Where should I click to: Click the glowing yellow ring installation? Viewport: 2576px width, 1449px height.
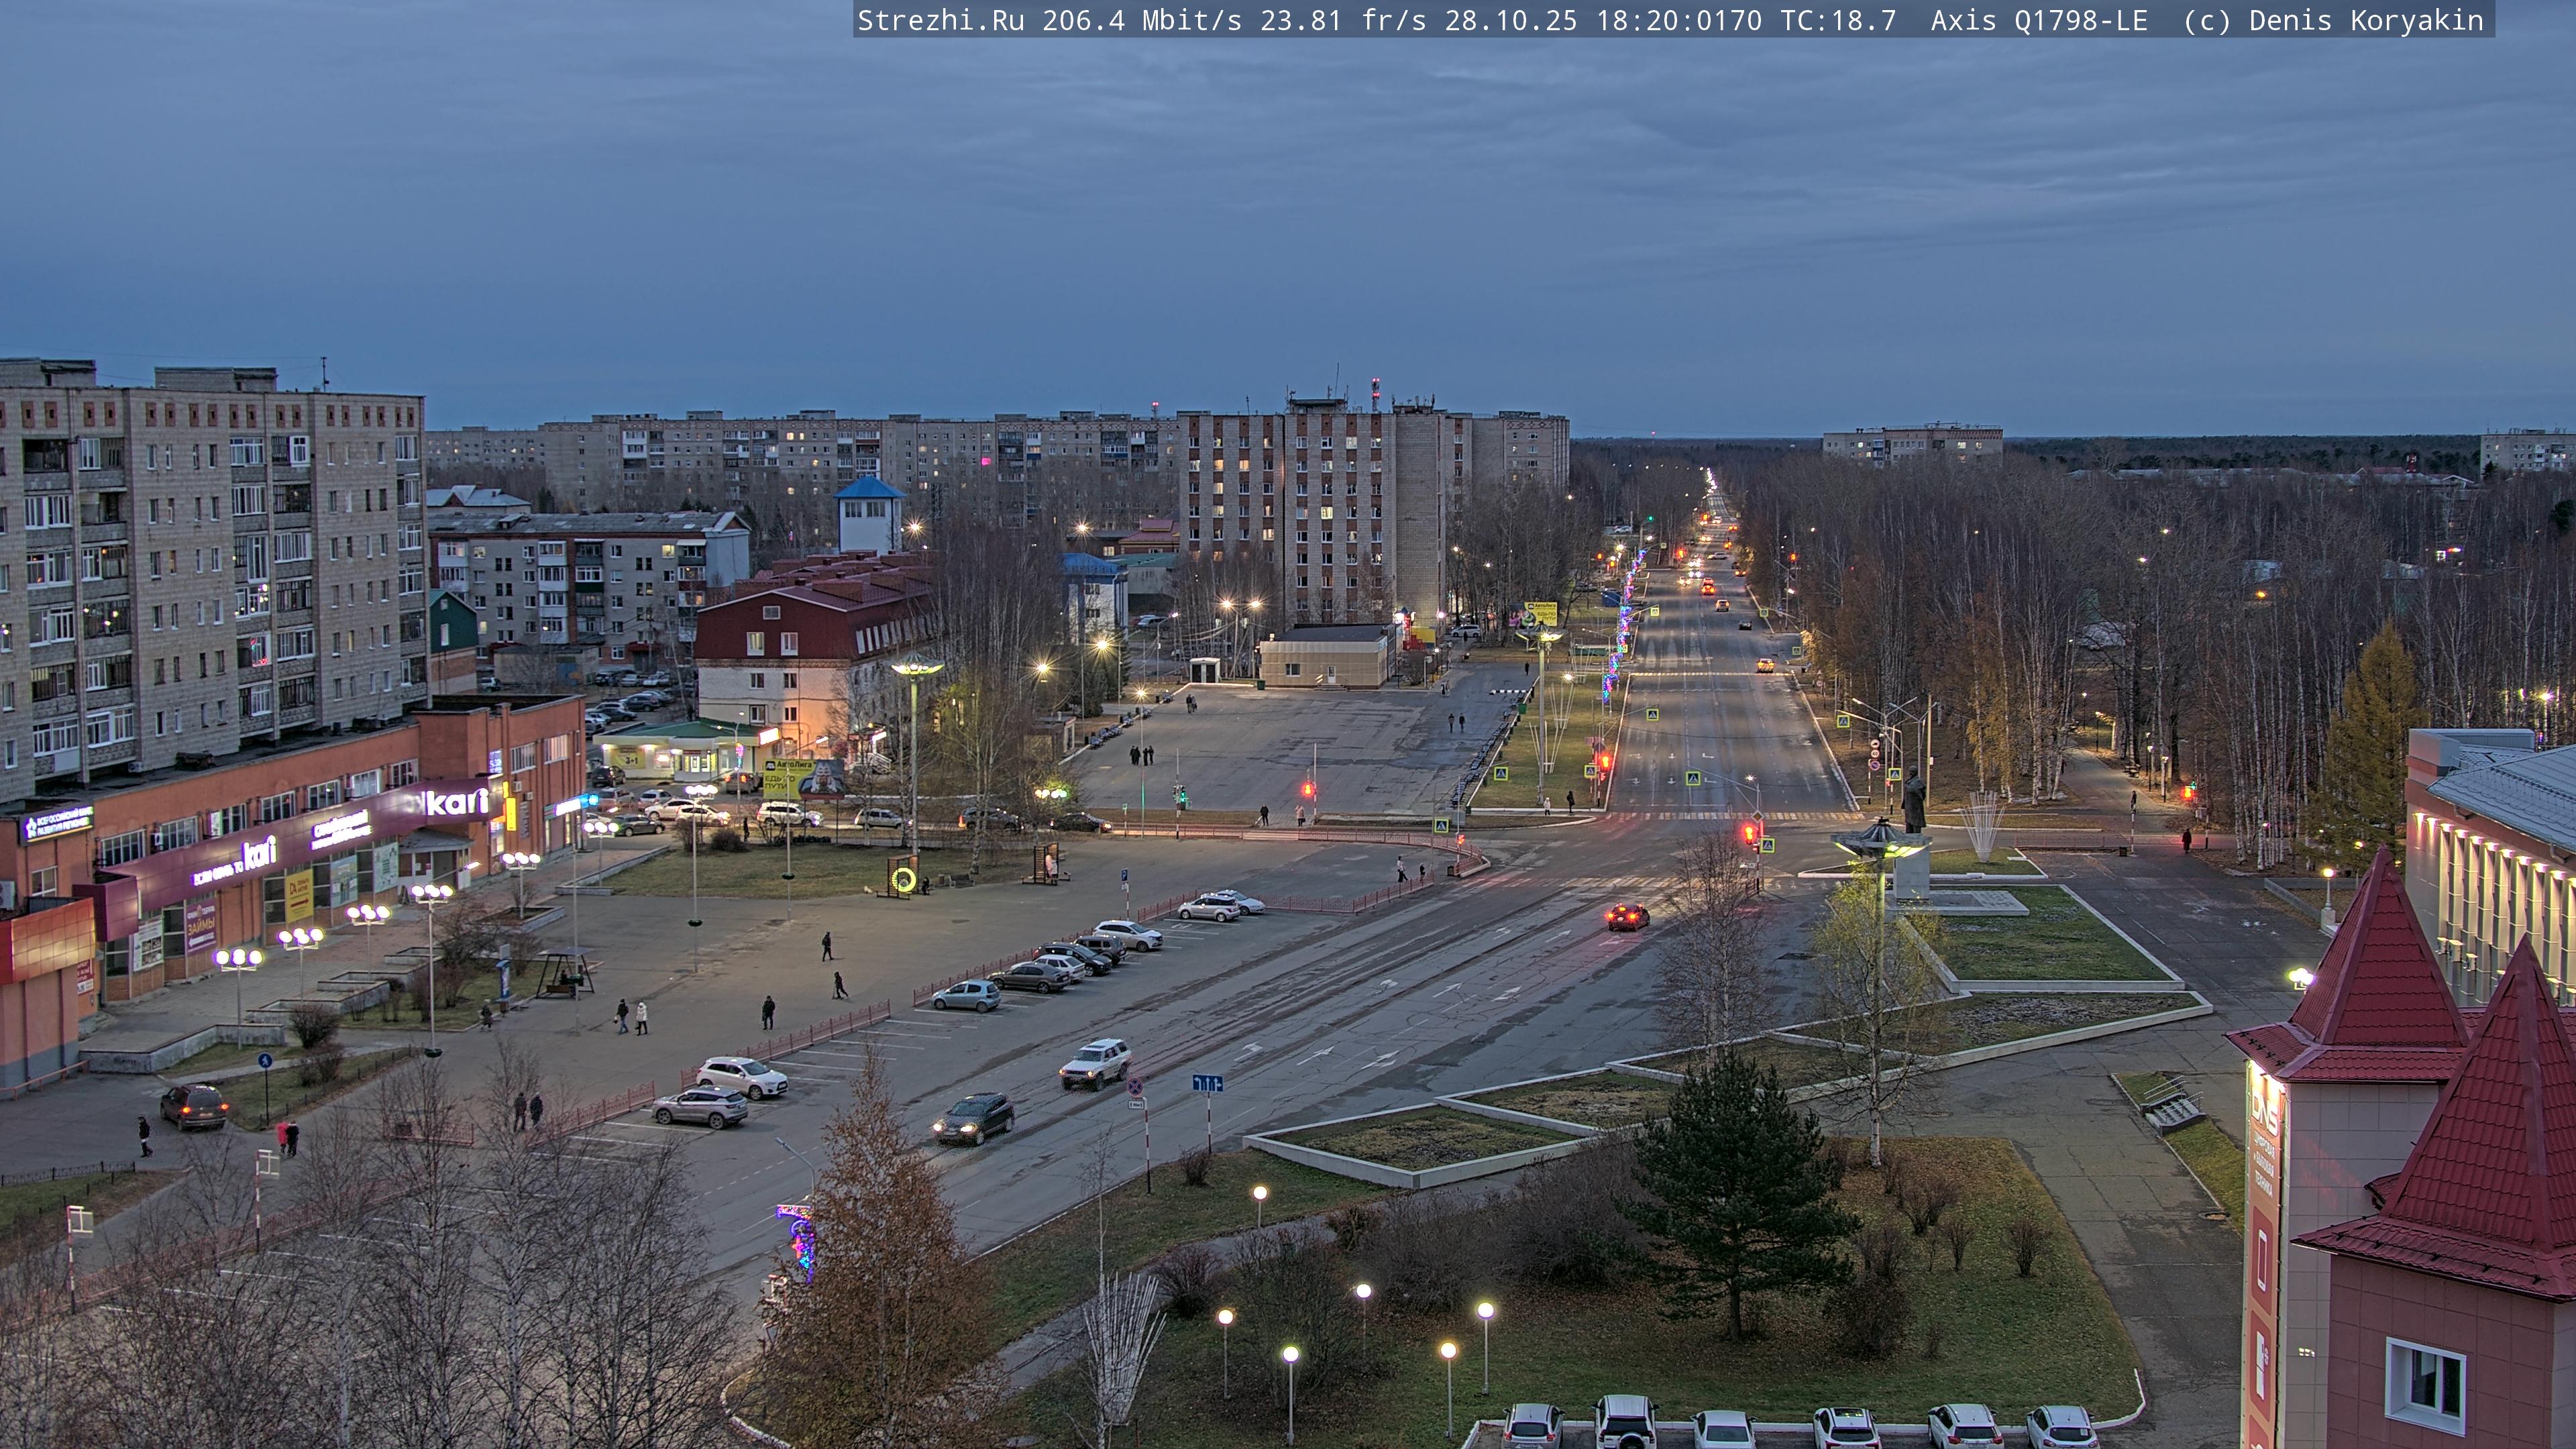903,879
